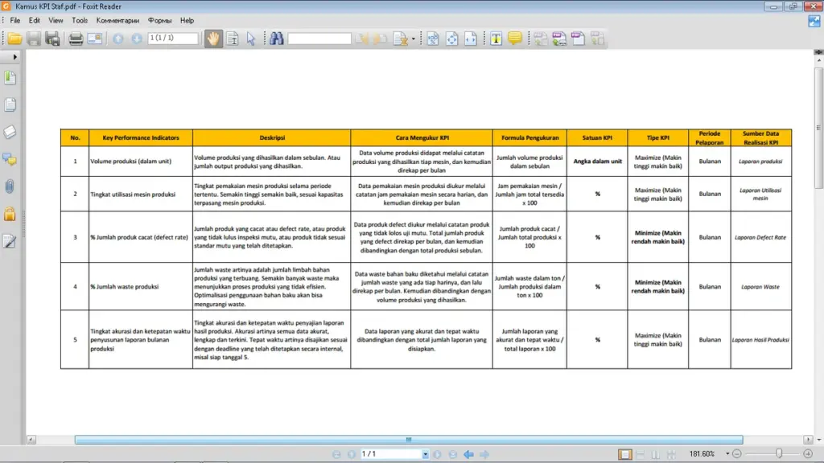Add a yellow note comment
Screen dimensions: 824x463
click(514, 39)
